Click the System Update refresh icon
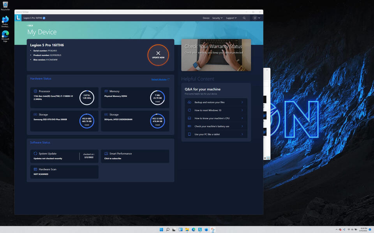The width and height of the screenshot is (374, 233). pyautogui.click(x=35, y=153)
